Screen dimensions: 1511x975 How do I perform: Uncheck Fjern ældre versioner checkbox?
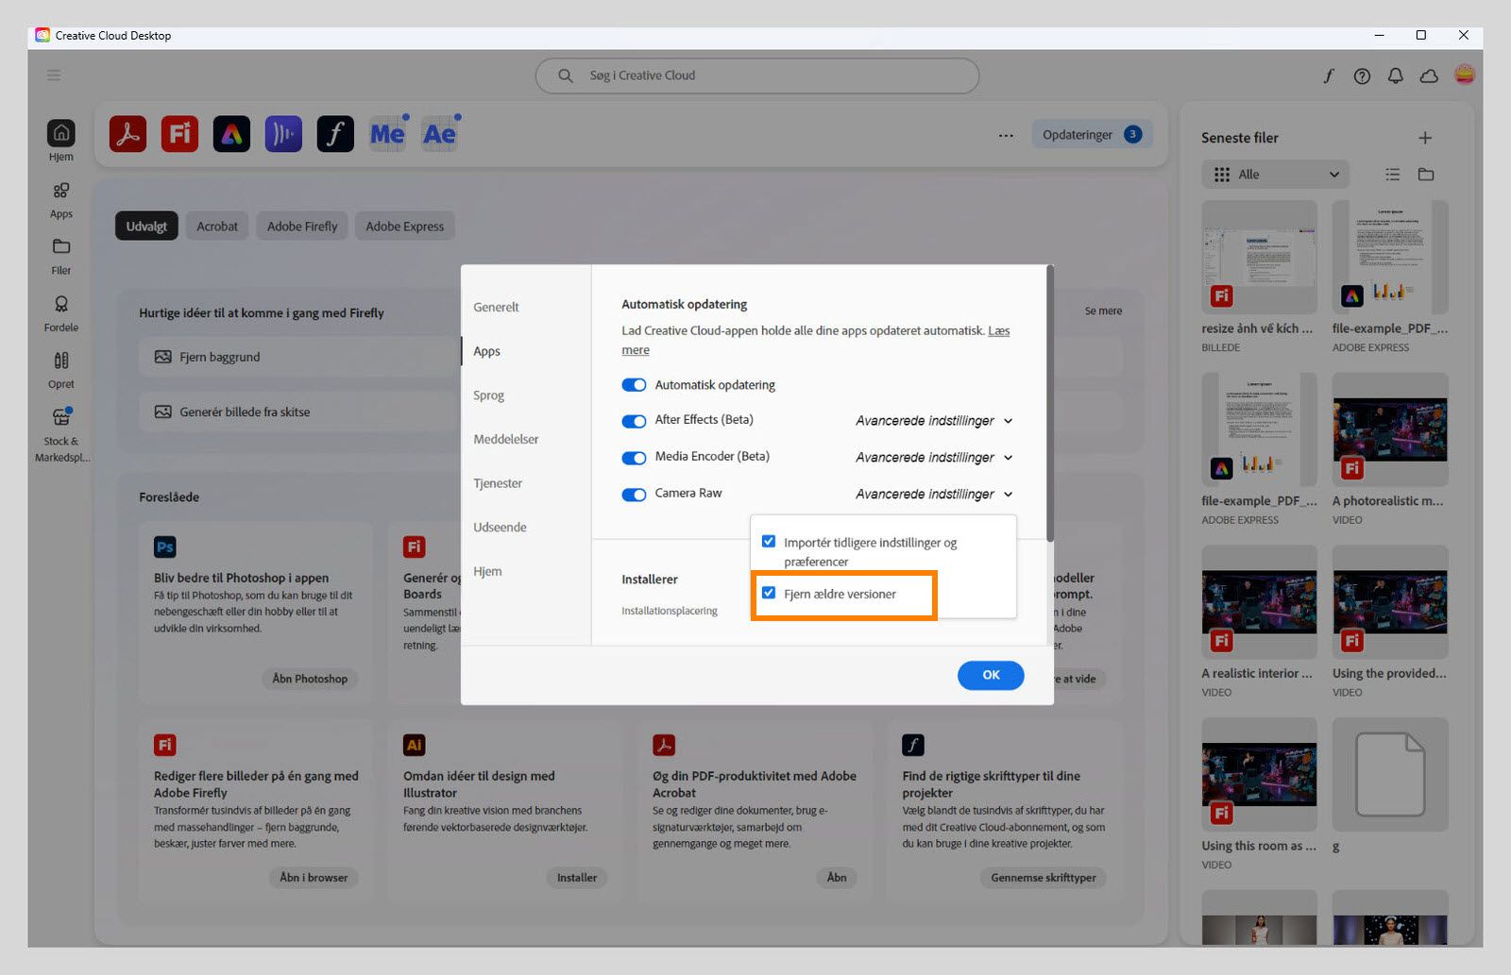point(769,593)
